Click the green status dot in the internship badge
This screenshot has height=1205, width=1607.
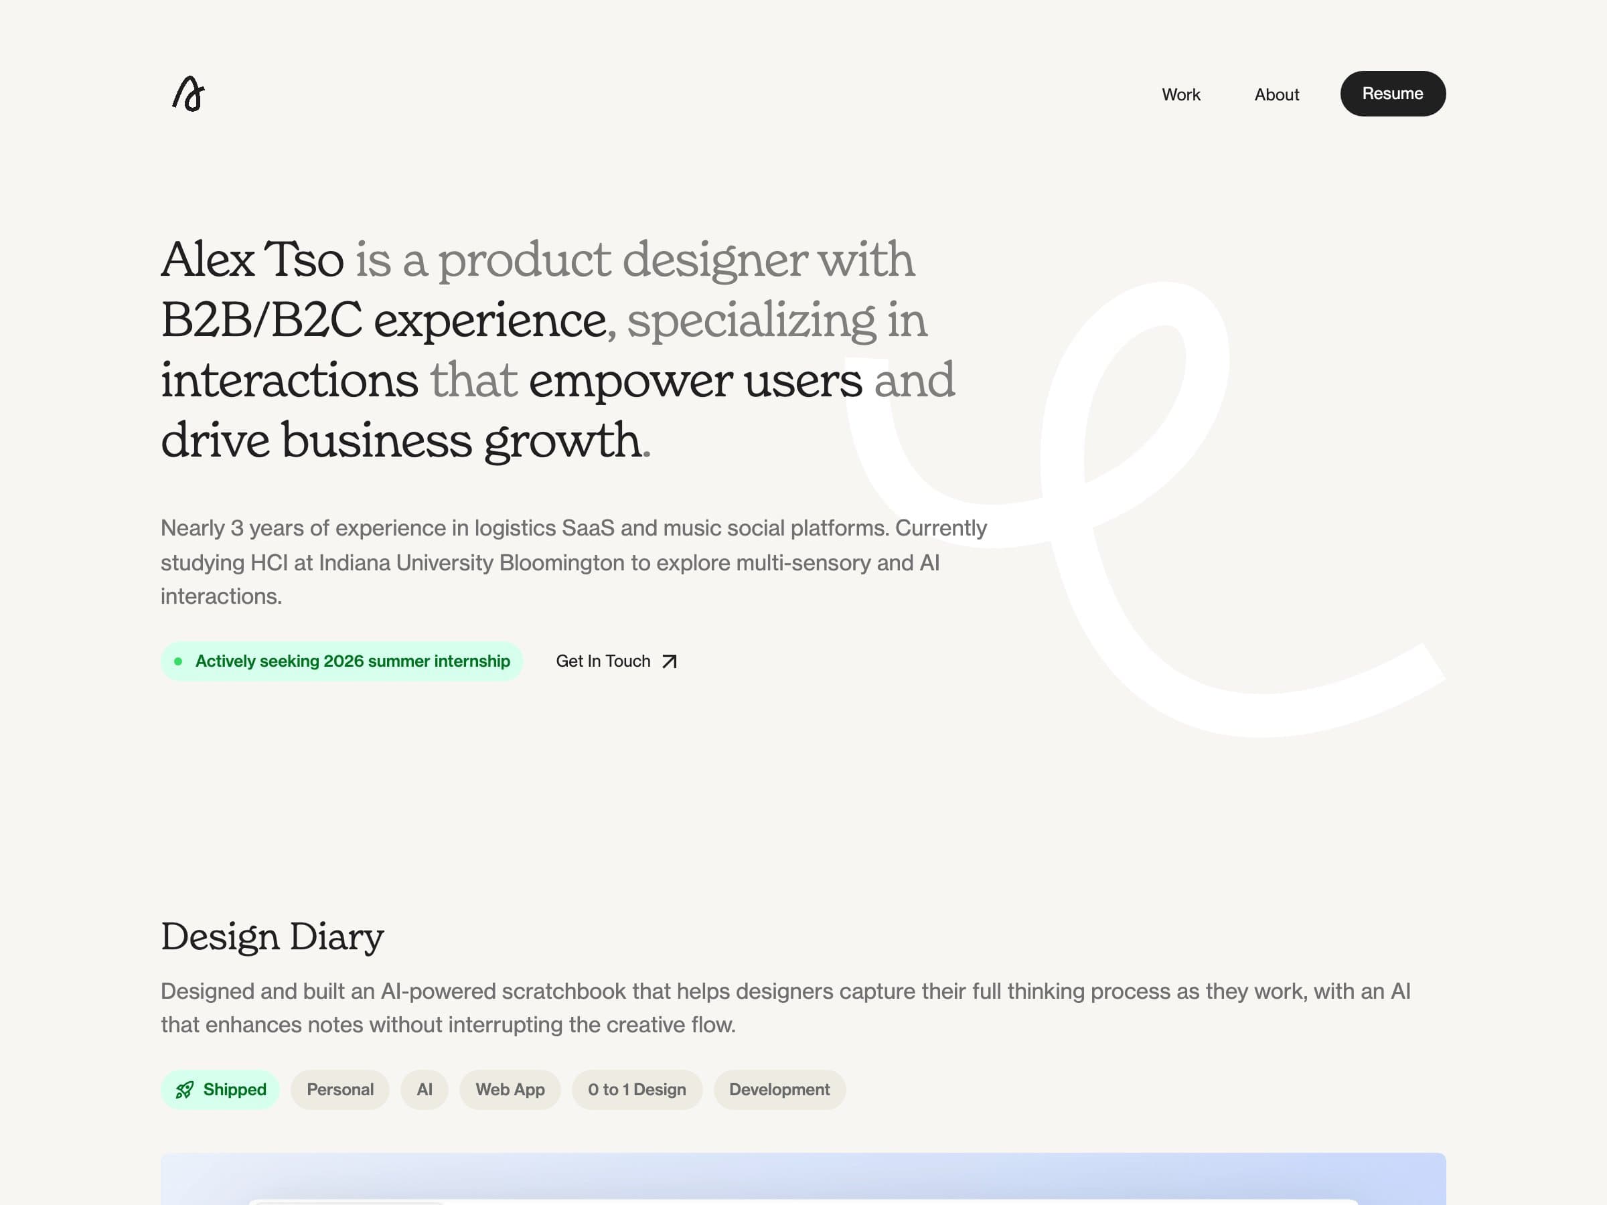click(178, 661)
